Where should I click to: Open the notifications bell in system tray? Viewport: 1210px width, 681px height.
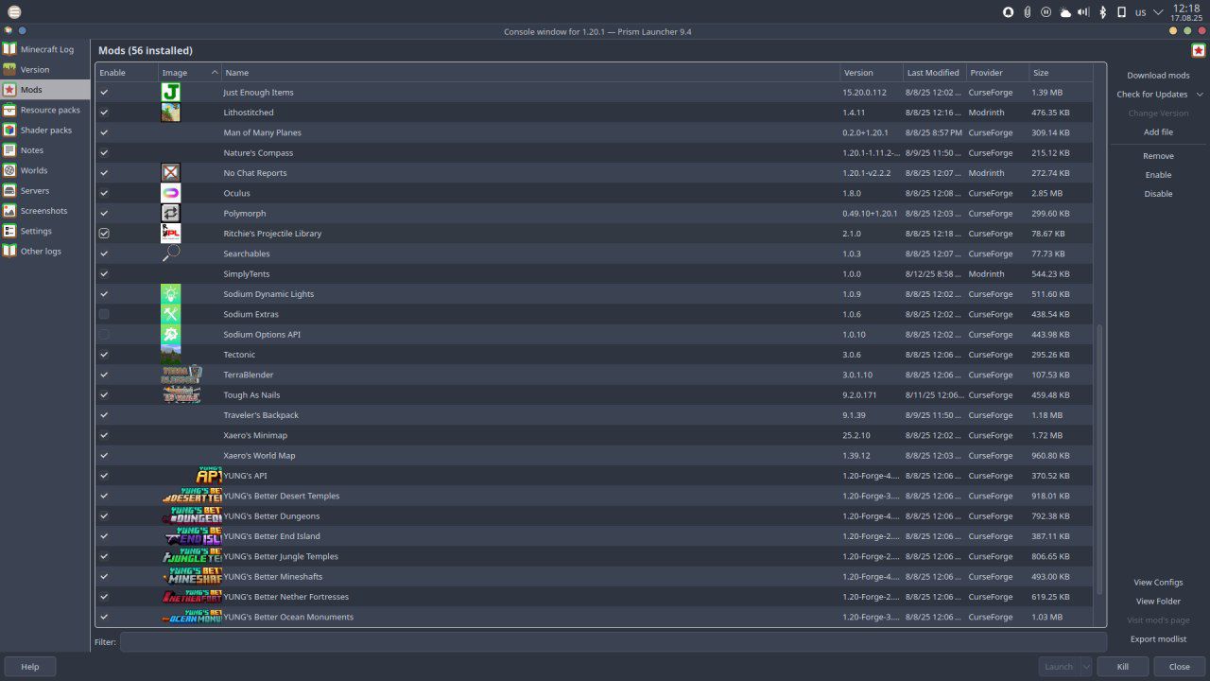(1009, 12)
